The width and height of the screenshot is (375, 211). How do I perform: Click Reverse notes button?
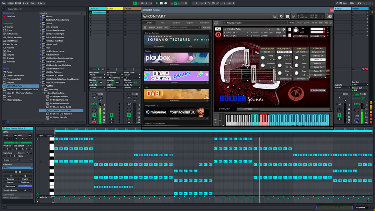[10, 179]
